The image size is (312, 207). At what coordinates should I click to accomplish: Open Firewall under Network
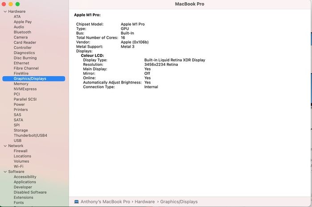point(21,151)
